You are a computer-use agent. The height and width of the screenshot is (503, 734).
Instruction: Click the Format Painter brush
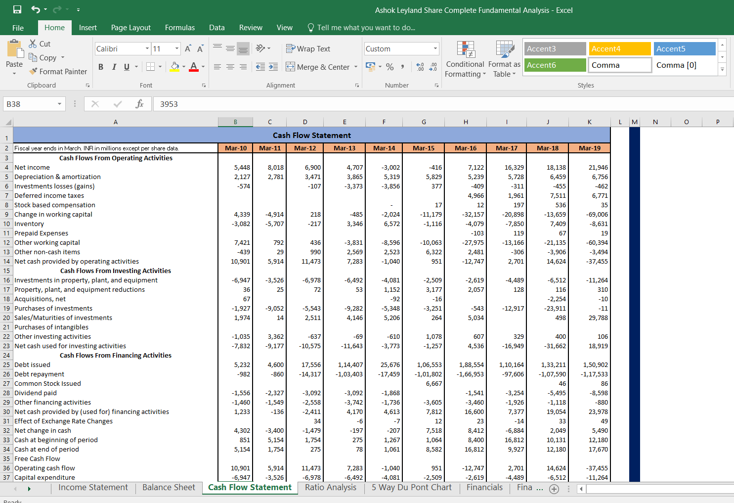(x=33, y=71)
